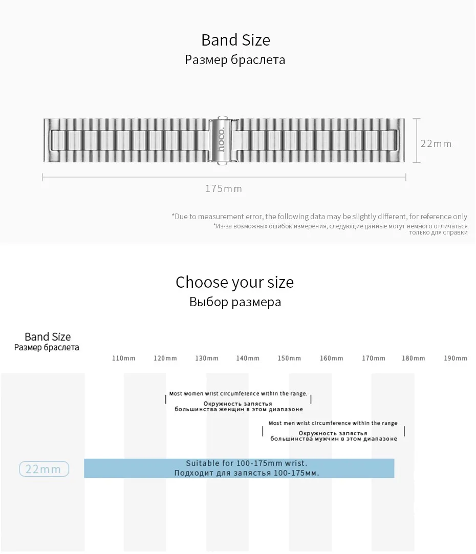Image resolution: width=476 pixels, height=554 pixels.
Task: Click the men wrist circumference range text
Action: pos(333,431)
